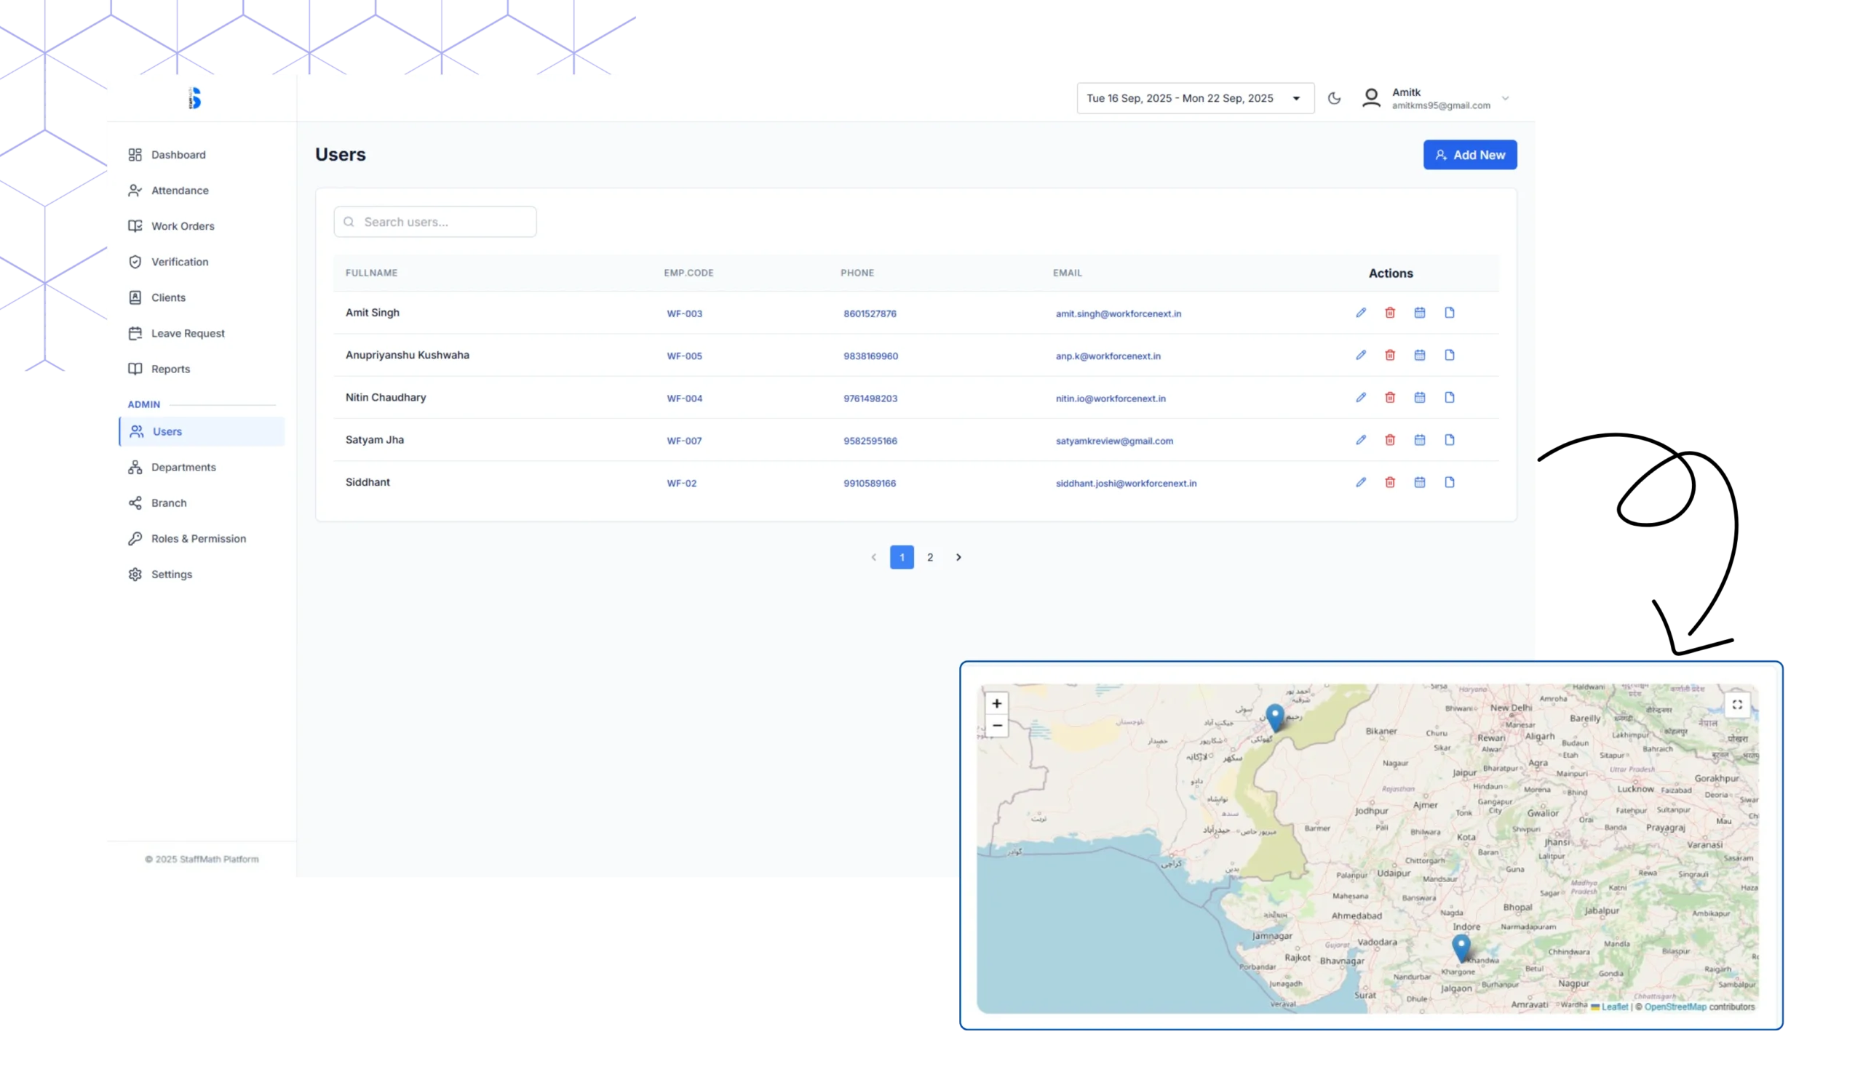Screen dimensions: 1863x1069
Task: Open Departments in the Admin menu
Action: 183,468
